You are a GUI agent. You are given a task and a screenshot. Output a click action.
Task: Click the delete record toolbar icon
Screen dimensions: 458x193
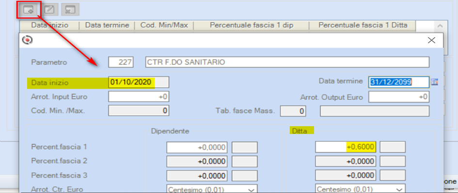[70, 10]
